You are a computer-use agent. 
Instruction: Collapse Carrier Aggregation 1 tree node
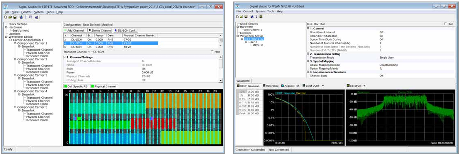tap(11, 40)
